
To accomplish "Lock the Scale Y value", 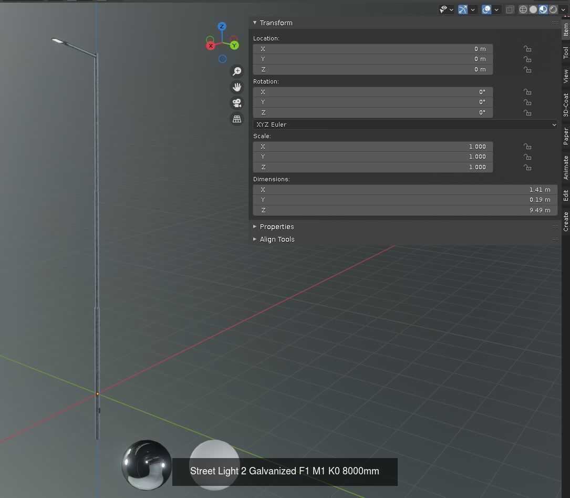I will point(527,157).
